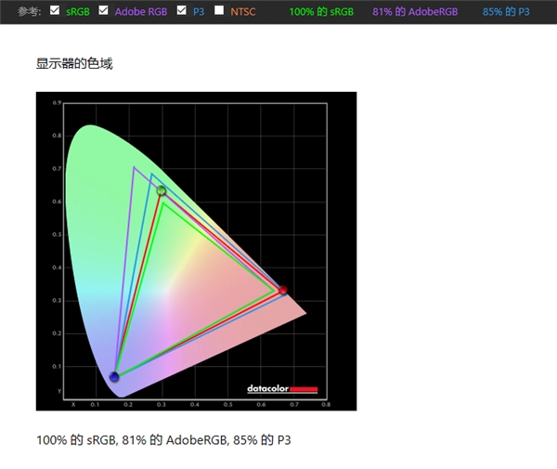Enable the NTSC reference checkbox
The width and height of the screenshot is (557, 469).
click(219, 10)
